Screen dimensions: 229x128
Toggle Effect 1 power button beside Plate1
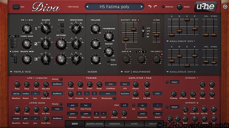(167, 82)
